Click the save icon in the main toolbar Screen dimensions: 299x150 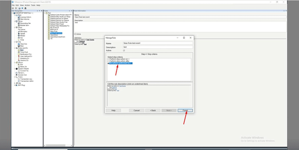point(13,8)
